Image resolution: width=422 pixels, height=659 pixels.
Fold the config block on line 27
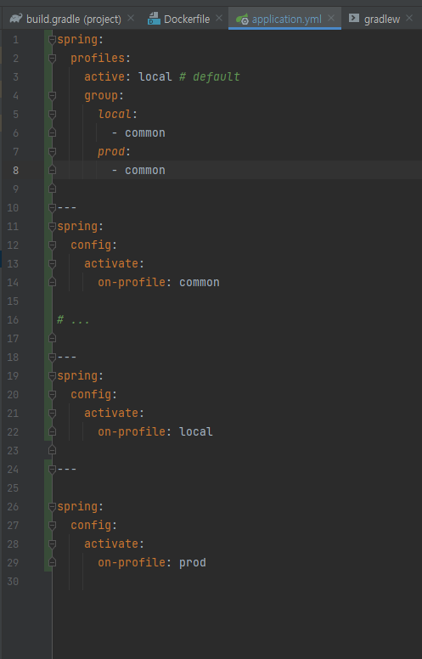point(52,526)
